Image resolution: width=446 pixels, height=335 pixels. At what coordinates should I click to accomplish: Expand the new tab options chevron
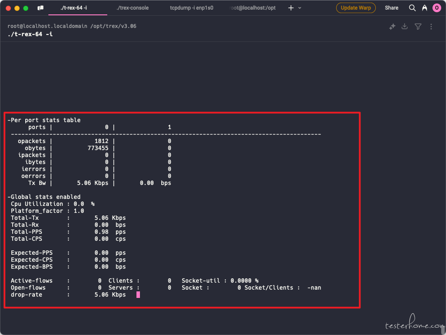point(300,8)
